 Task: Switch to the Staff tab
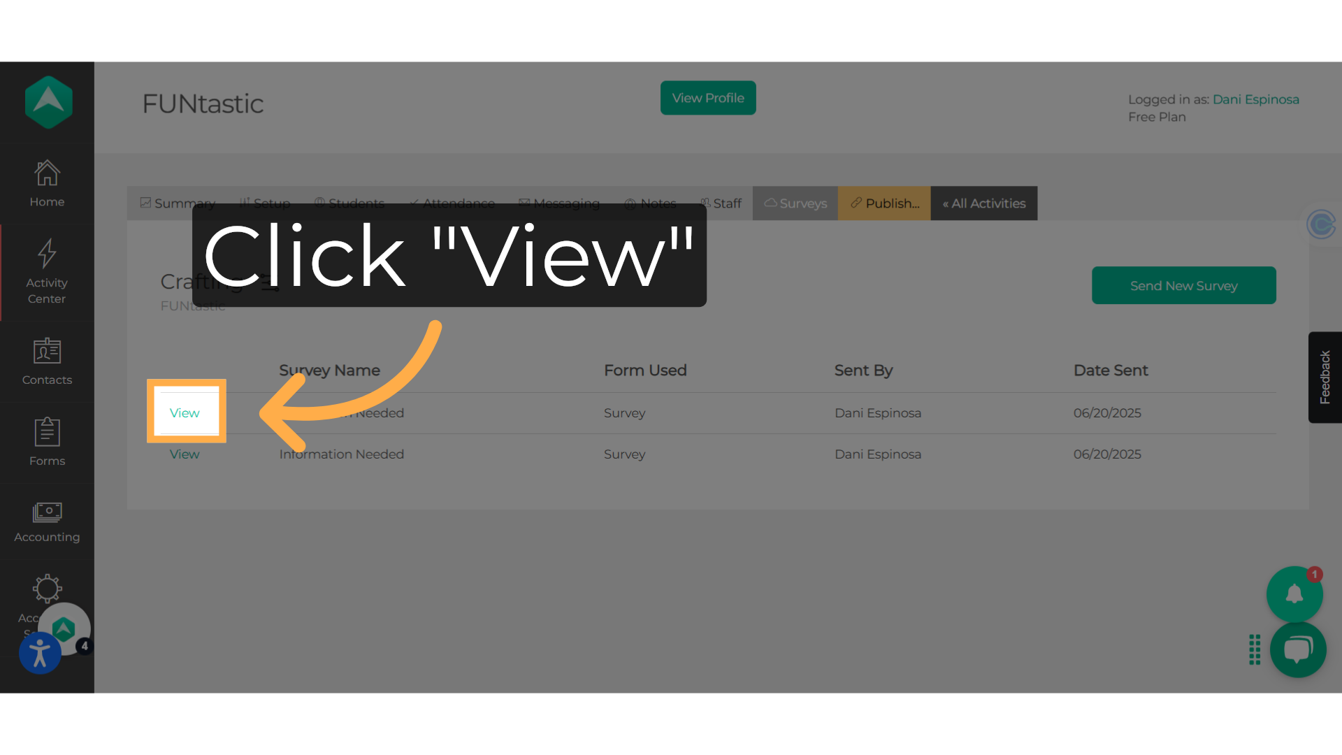tap(721, 203)
